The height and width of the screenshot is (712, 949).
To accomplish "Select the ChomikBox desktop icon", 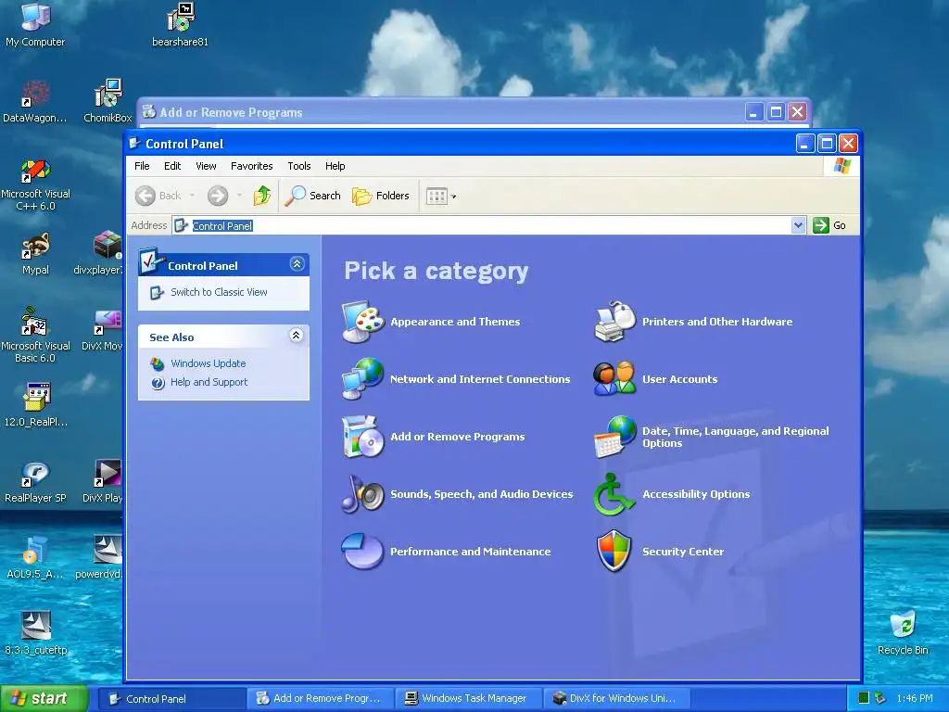I will point(108,101).
